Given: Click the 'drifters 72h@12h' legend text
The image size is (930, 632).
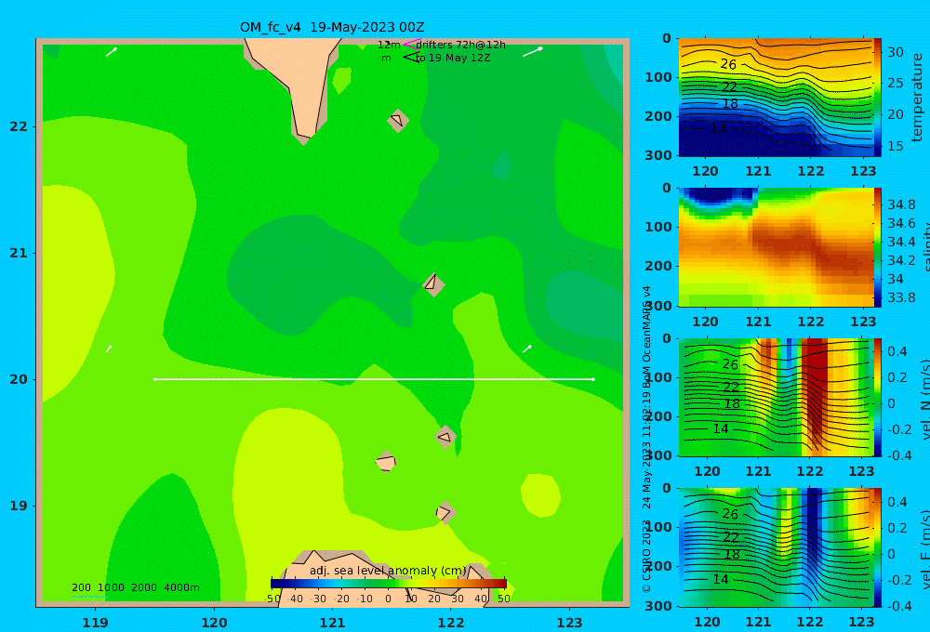Looking at the screenshot, I should click(x=460, y=45).
